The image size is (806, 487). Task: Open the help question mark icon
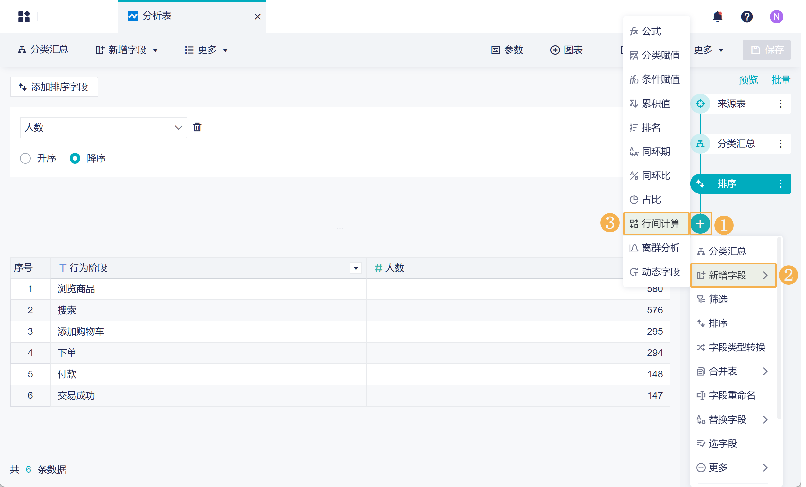coord(747,16)
